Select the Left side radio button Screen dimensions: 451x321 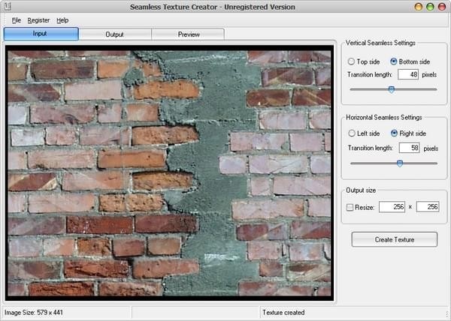351,133
